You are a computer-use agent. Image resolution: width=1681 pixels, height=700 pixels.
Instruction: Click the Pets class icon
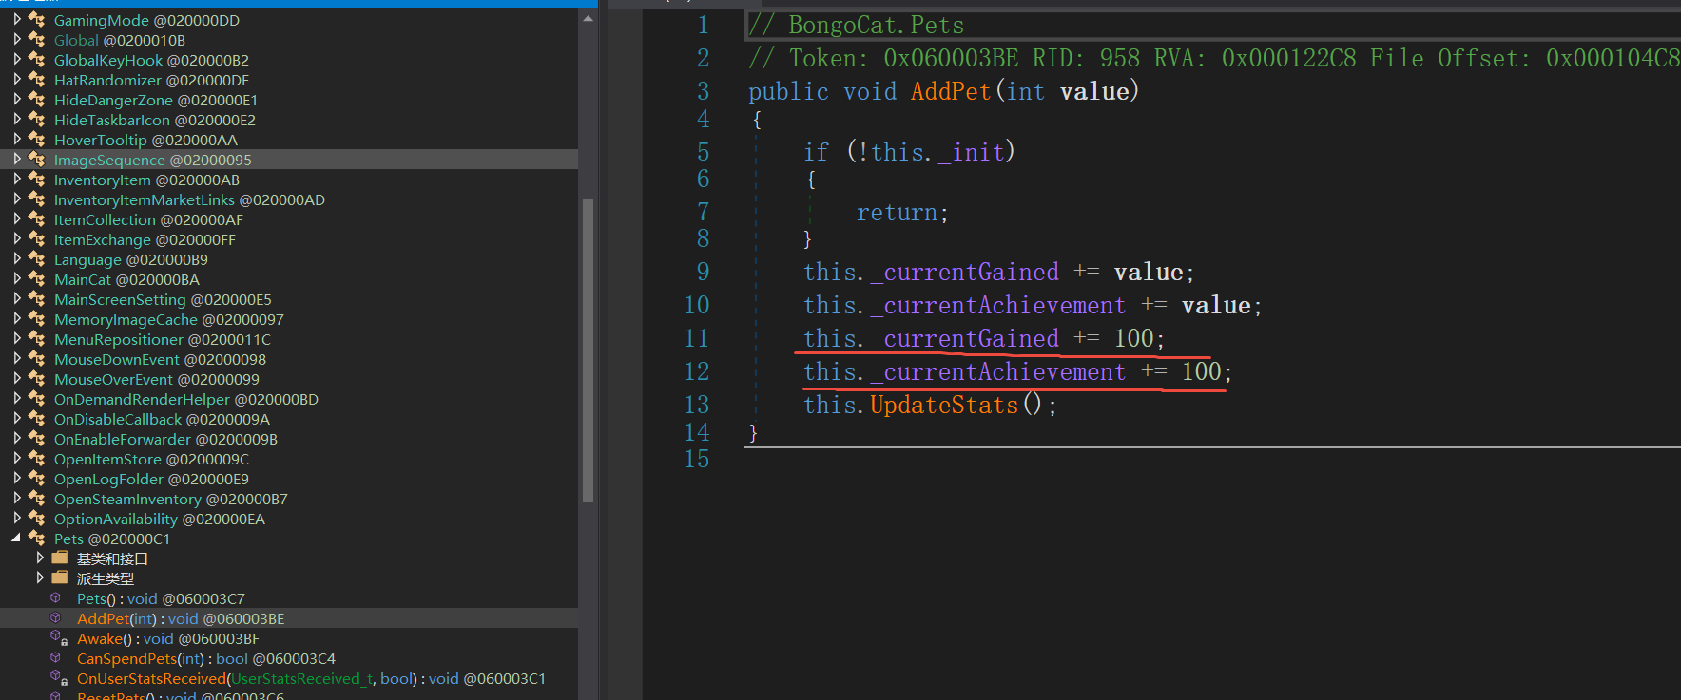[37, 539]
